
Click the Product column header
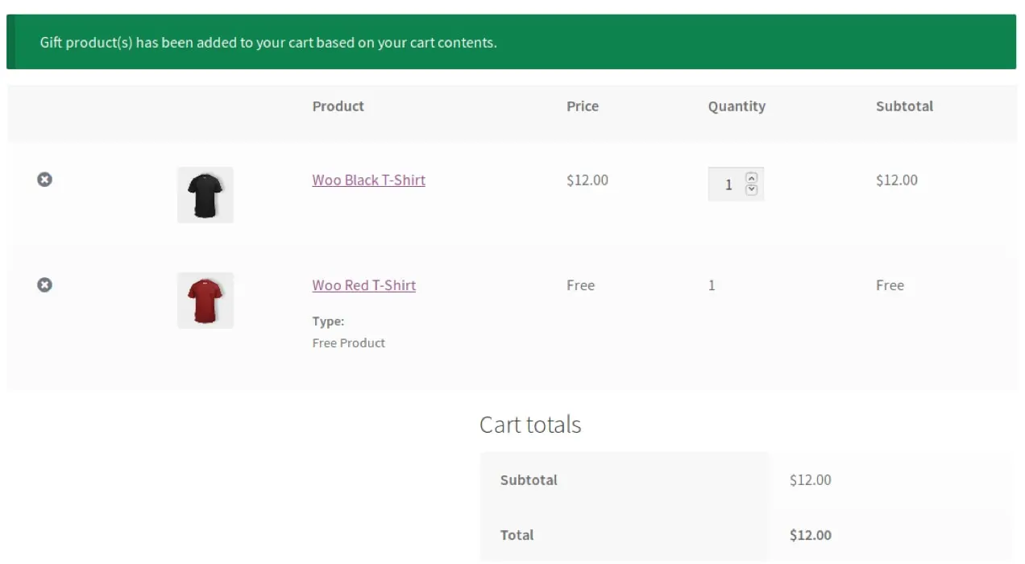point(338,106)
